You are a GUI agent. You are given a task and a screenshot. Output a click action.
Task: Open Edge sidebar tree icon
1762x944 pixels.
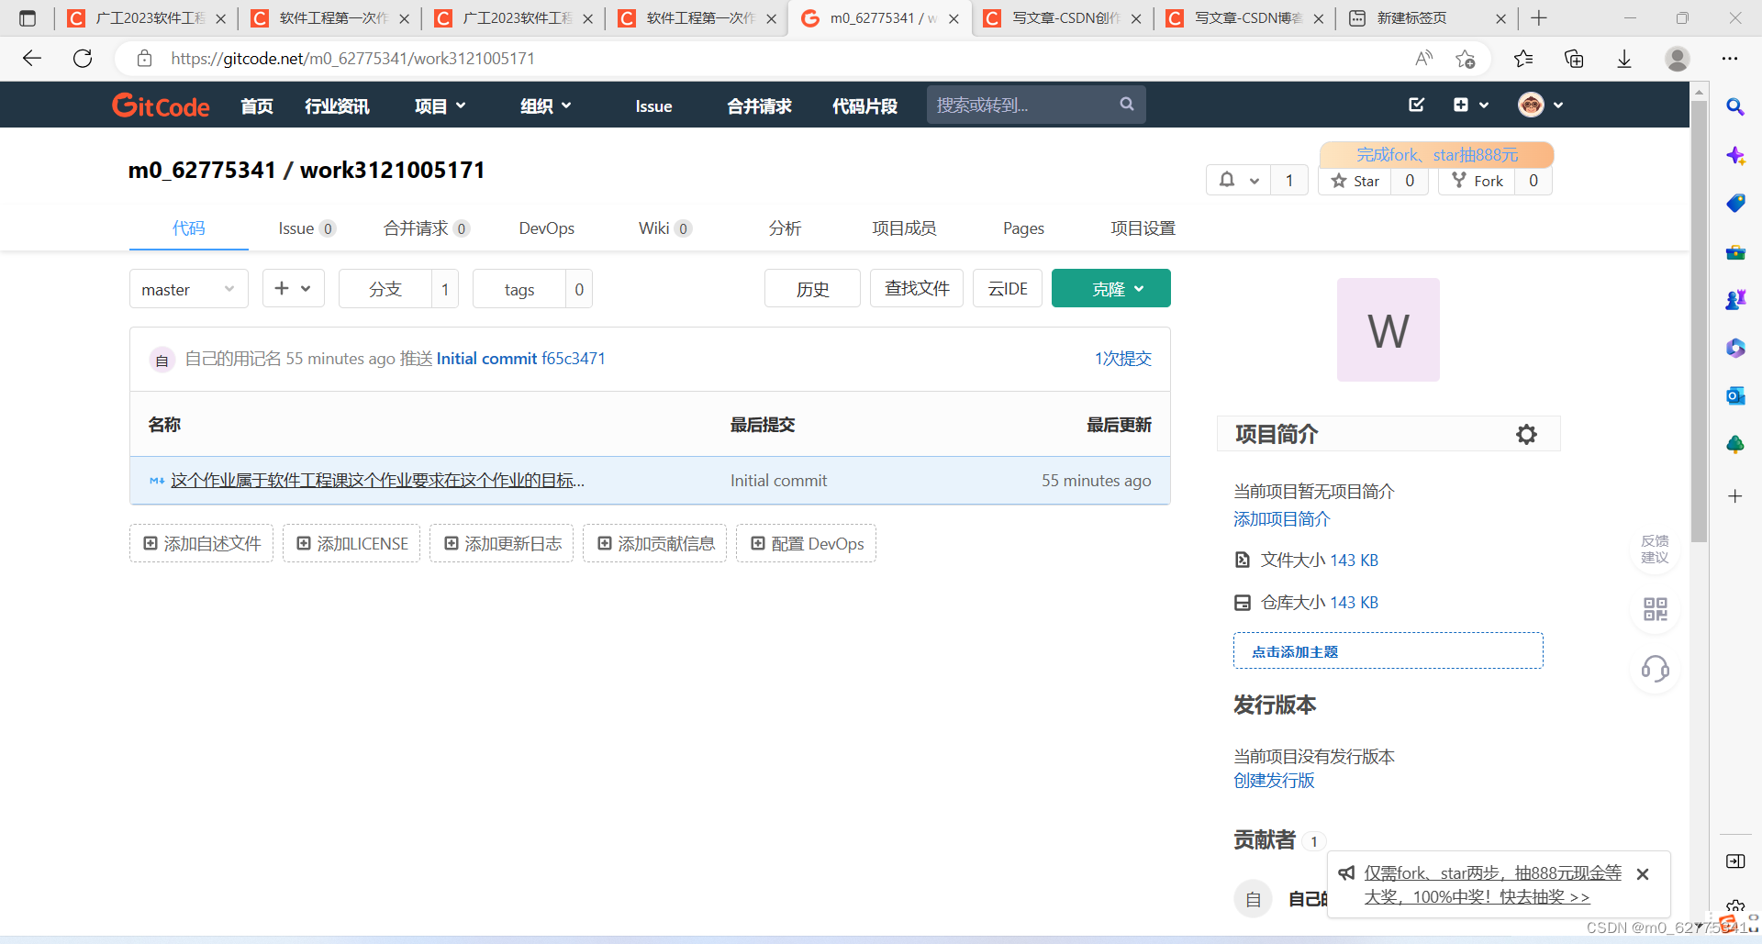pos(1734,444)
